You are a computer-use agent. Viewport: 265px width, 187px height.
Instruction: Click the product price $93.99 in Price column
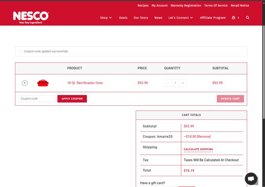[x=143, y=83]
